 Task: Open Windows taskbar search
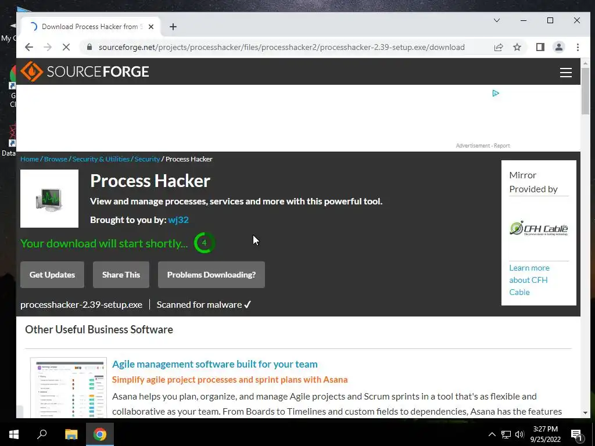[42, 434]
